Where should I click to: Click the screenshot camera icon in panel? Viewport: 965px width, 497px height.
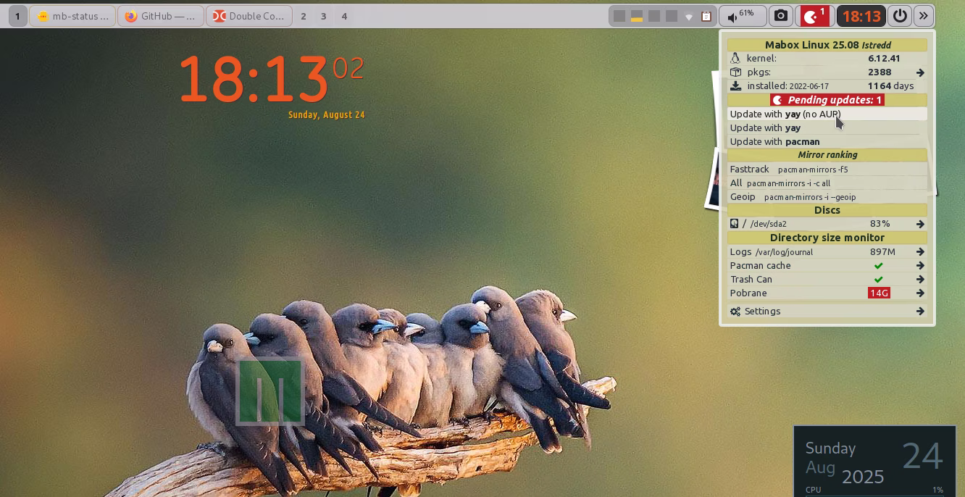tap(780, 16)
